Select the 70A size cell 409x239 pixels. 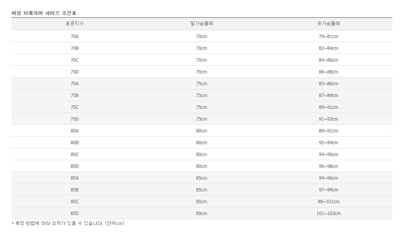[75, 37]
